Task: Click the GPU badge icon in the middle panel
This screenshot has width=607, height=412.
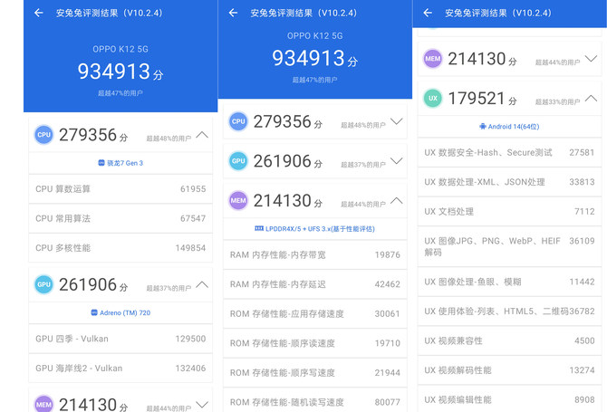Action: pos(238,161)
